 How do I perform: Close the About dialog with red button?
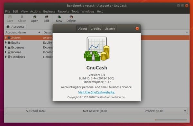(137, 29)
